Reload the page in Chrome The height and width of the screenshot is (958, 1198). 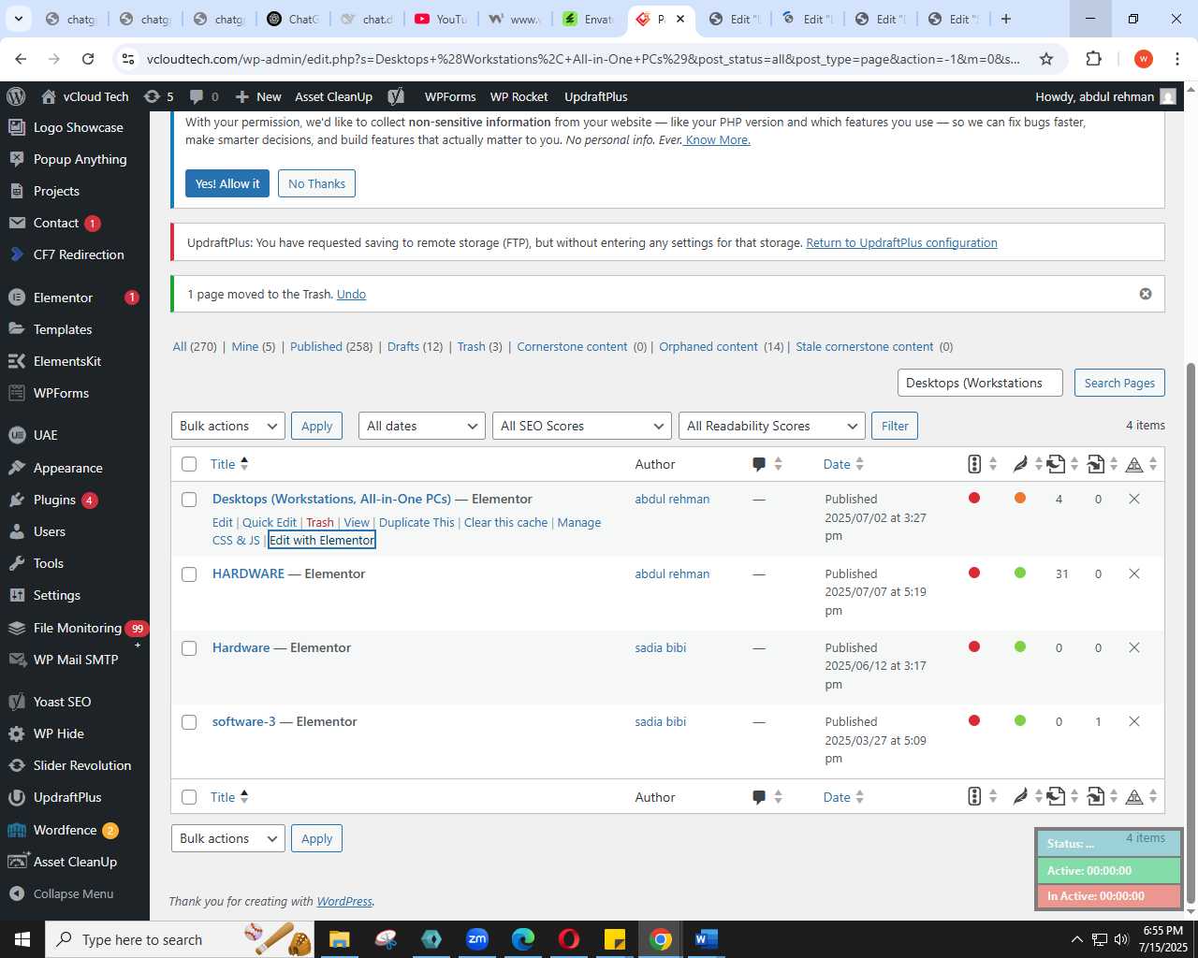tap(88, 59)
